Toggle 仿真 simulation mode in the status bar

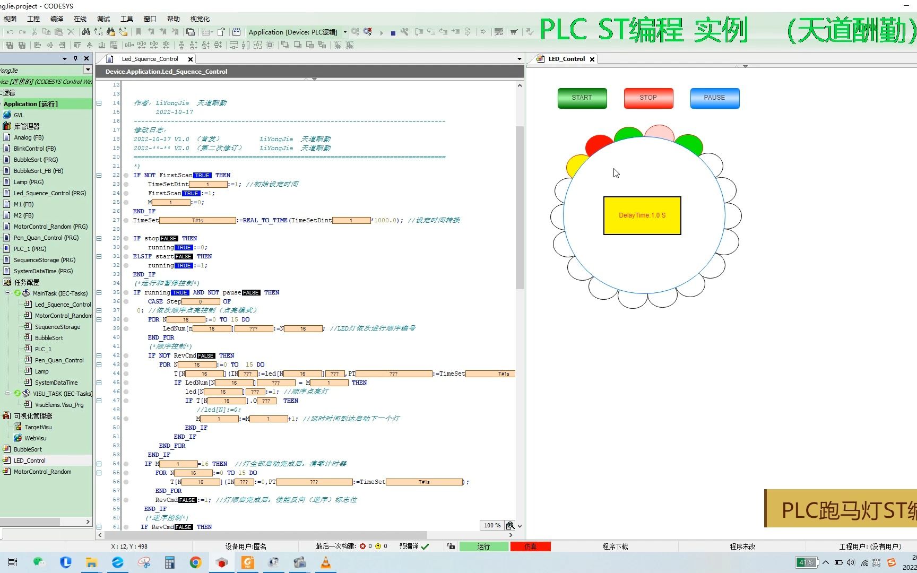(531, 546)
